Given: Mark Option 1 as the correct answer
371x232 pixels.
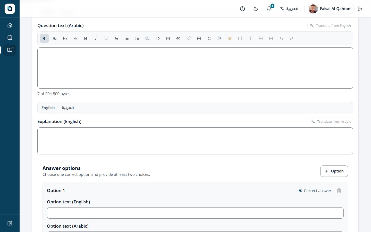Looking at the screenshot, I should (300, 191).
